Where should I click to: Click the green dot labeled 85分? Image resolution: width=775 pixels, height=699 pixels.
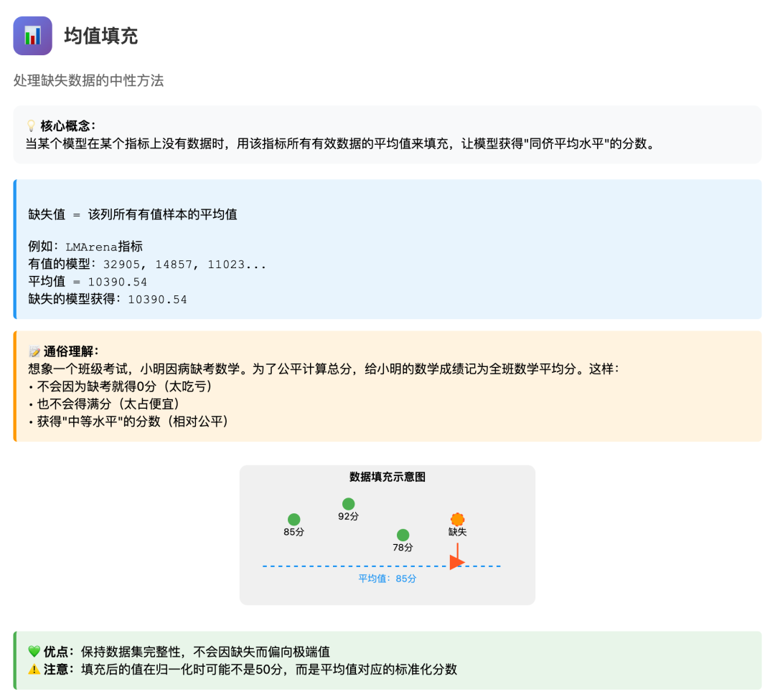click(x=294, y=519)
